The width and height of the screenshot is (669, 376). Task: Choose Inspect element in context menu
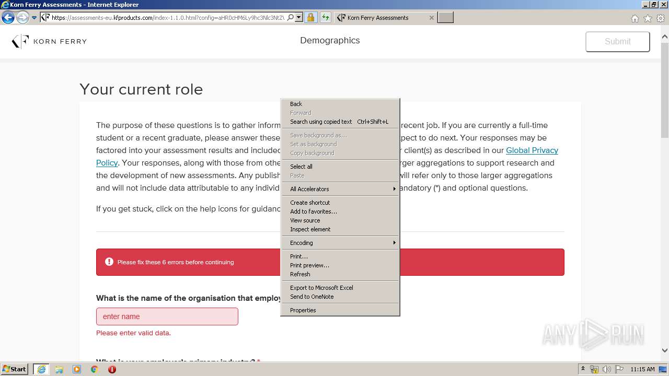point(340,229)
